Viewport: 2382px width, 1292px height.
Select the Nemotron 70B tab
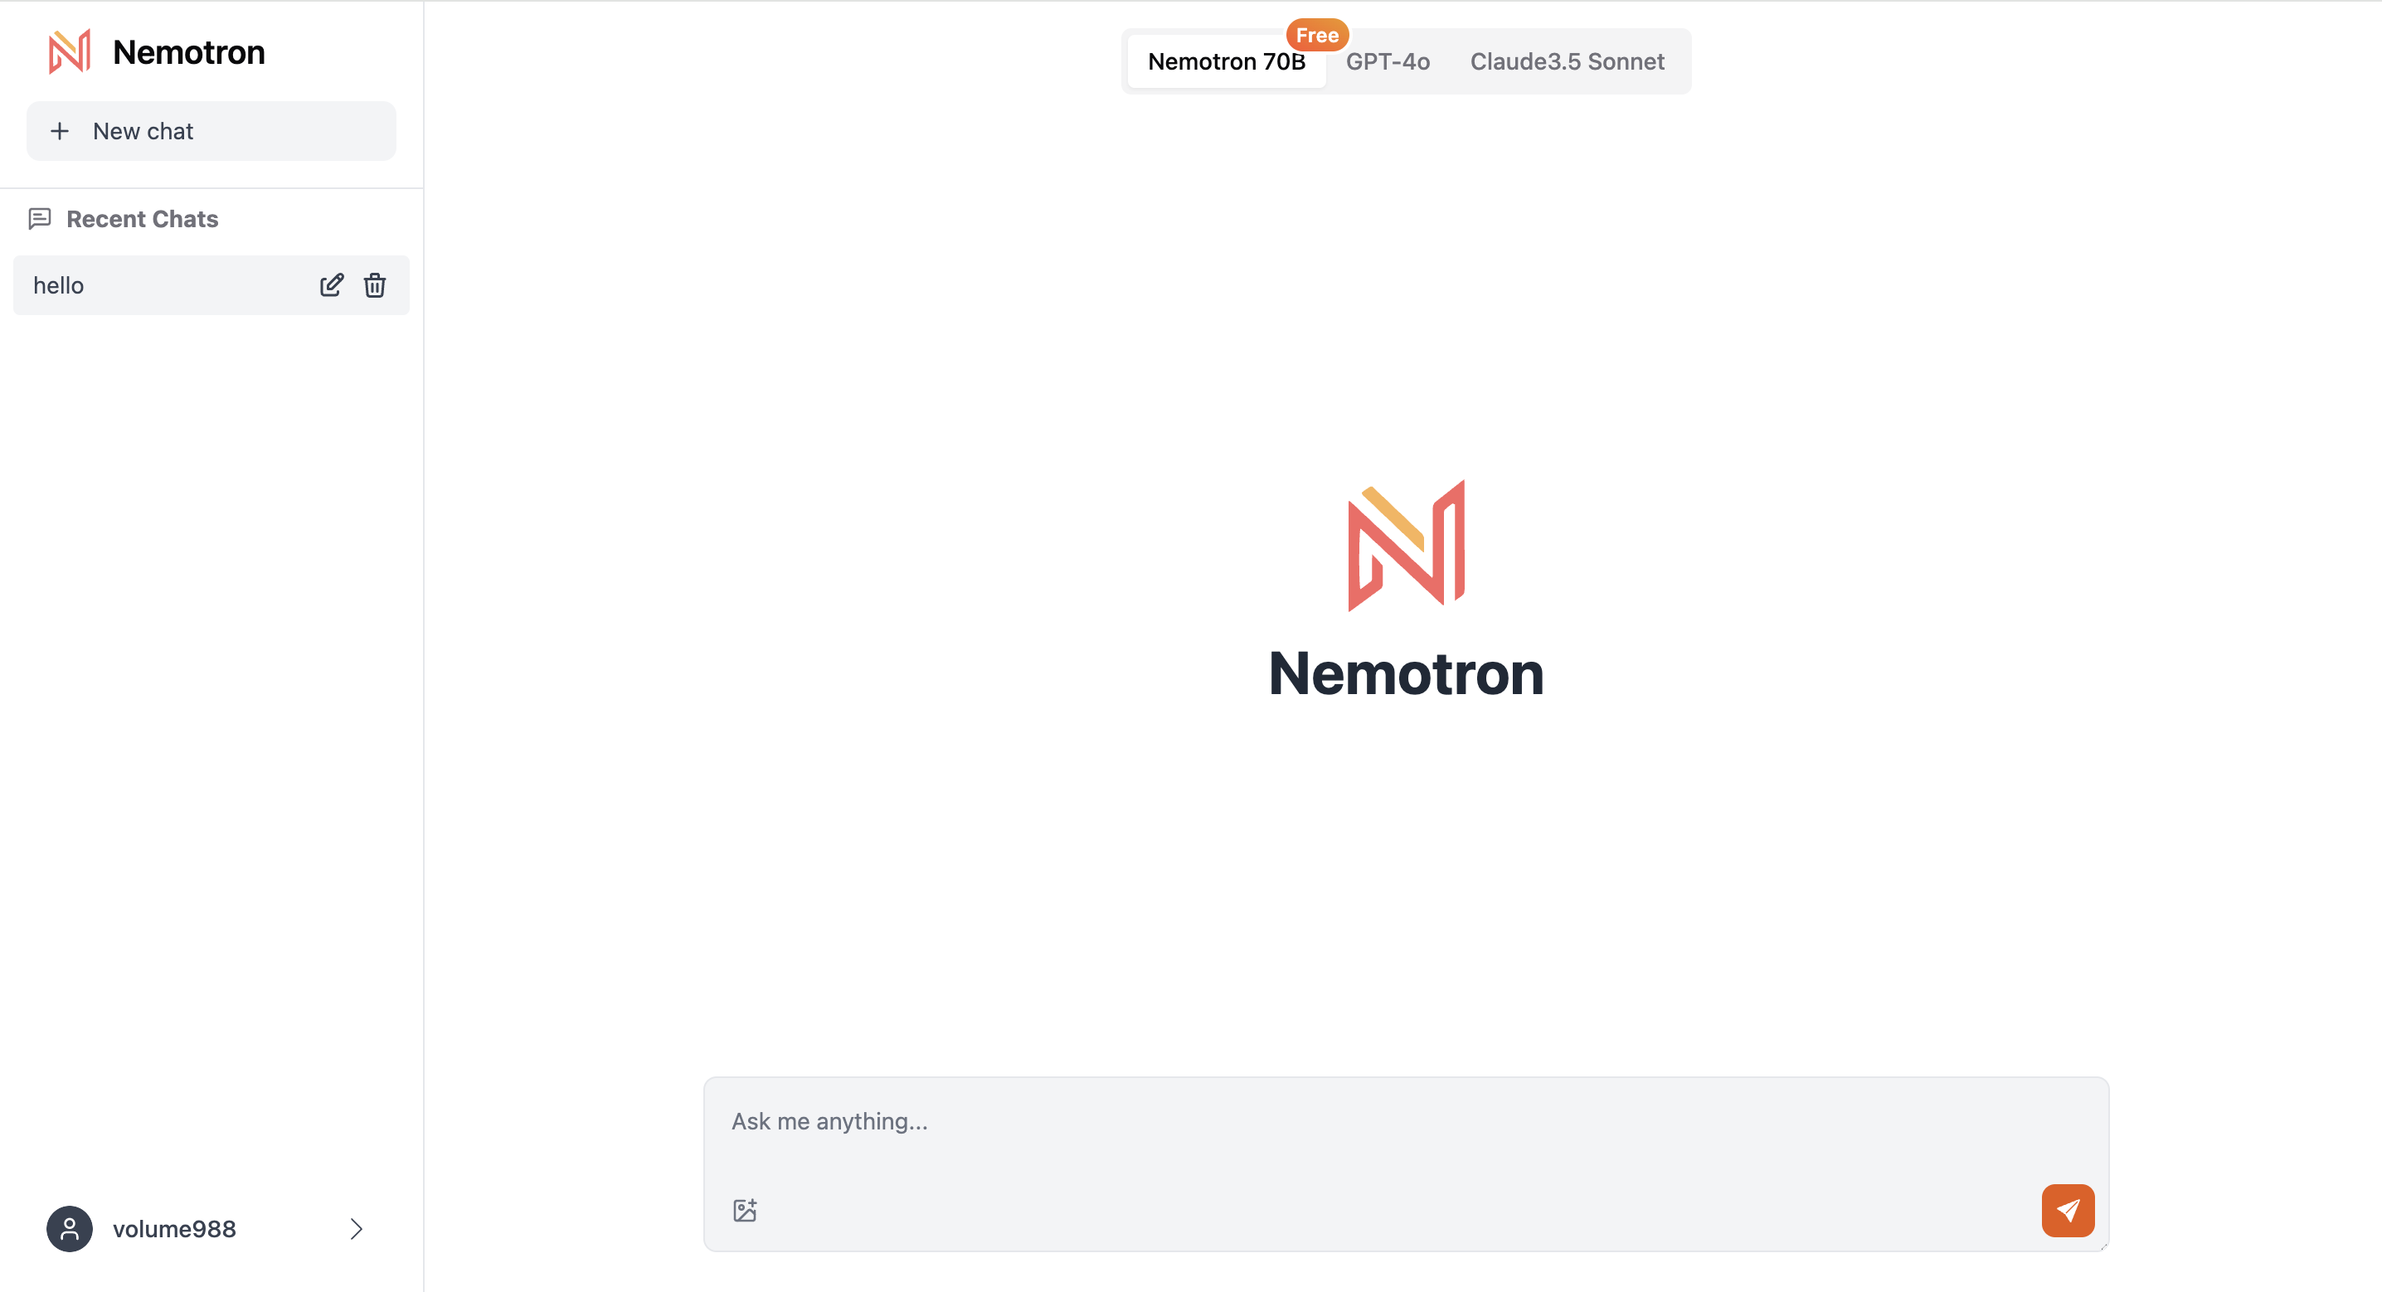coord(1228,61)
